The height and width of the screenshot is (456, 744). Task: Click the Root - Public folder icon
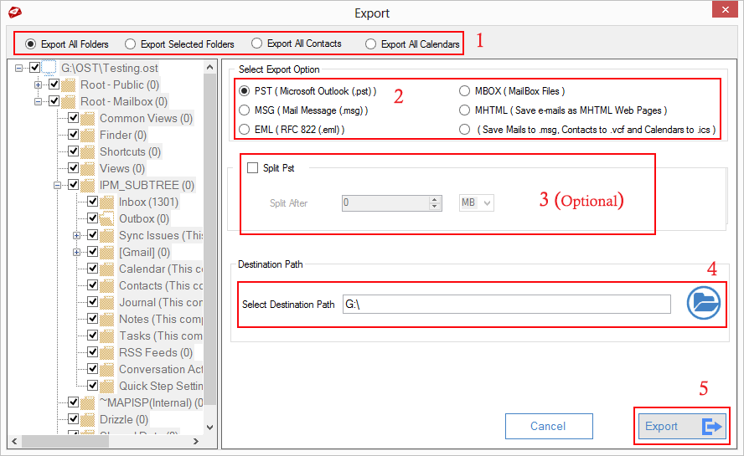[69, 85]
